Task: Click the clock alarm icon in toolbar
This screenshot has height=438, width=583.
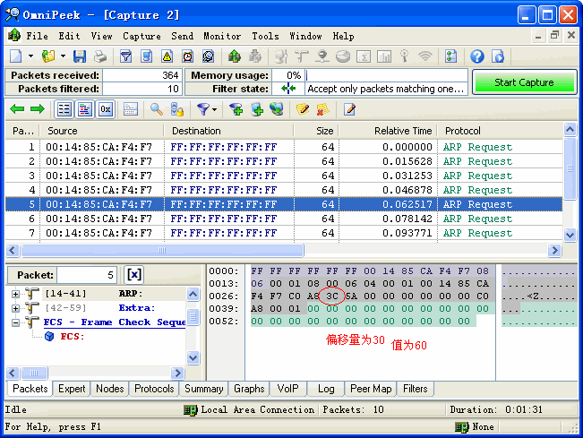Action: (188, 56)
